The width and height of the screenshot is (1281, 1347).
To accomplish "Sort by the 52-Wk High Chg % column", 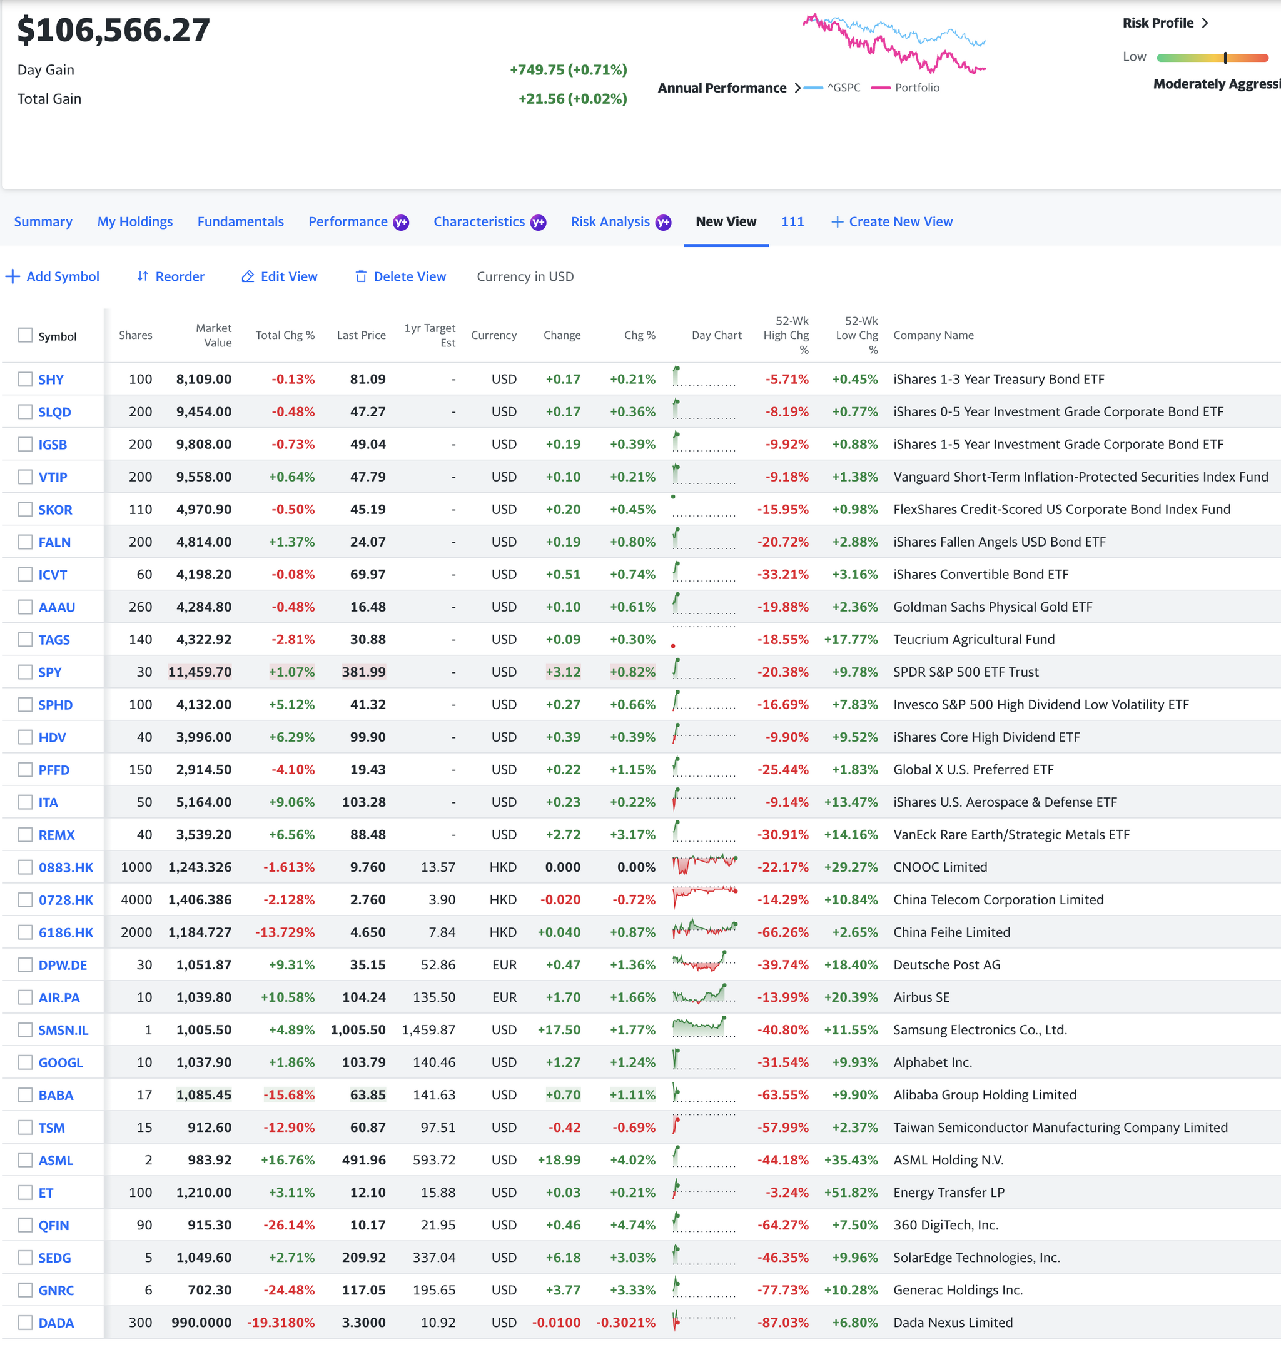I will pyautogui.click(x=786, y=335).
